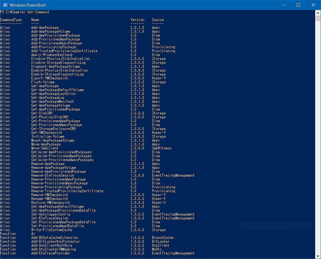Image resolution: width=321 pixels, height=259 pixels.
Task: Click the Add-AppProvisionedPackage entry
Action: coord(56,35)
